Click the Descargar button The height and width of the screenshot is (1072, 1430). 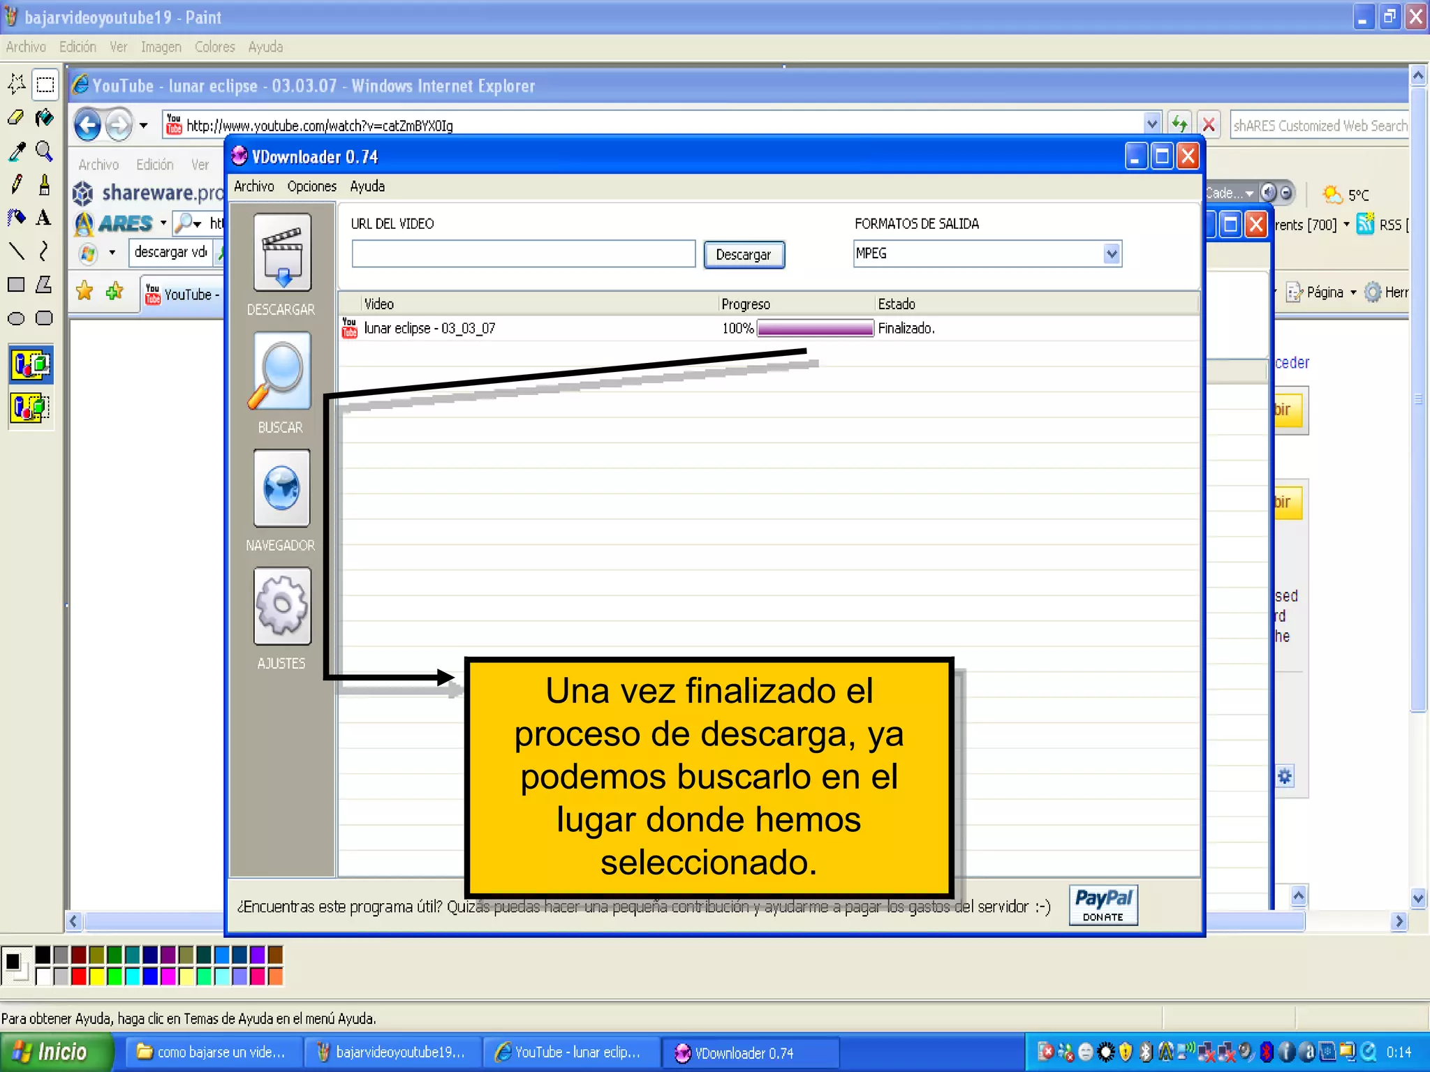pyautogui.click(x=744, y=255)
